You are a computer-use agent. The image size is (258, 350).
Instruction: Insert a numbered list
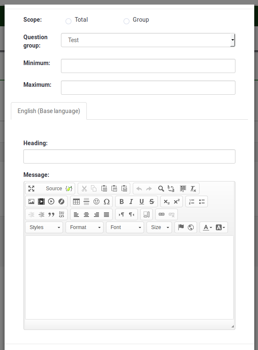point(192,201)
